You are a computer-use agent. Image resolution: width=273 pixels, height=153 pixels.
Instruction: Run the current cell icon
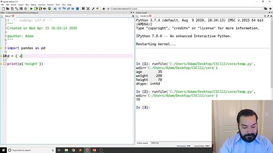coord(36,8)
